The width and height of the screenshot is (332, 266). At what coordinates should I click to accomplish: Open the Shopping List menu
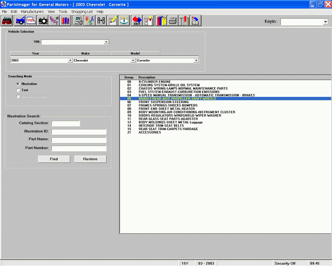(82, 12)
